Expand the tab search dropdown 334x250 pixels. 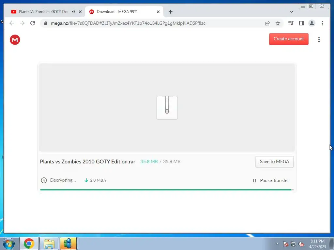pos(292,12)
